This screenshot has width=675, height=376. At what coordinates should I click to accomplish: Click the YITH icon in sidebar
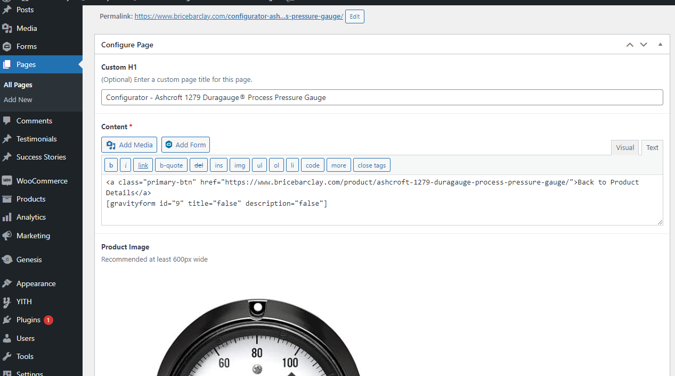[7, 302]
